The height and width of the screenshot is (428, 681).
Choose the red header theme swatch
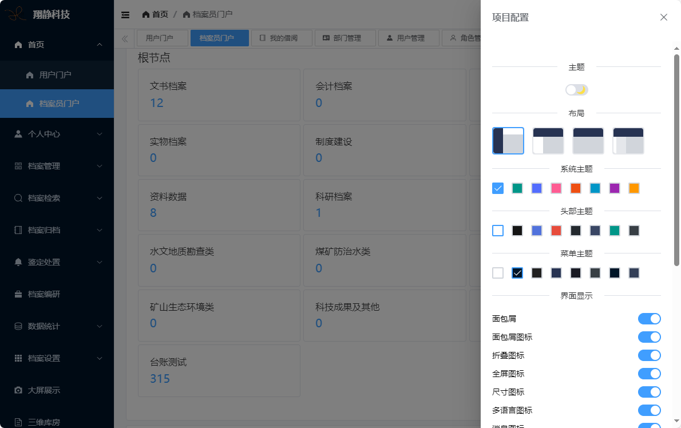[556, 231]
